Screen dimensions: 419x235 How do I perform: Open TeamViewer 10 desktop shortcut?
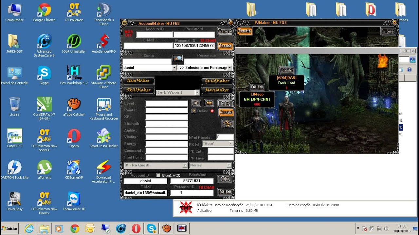coord(74,202)
